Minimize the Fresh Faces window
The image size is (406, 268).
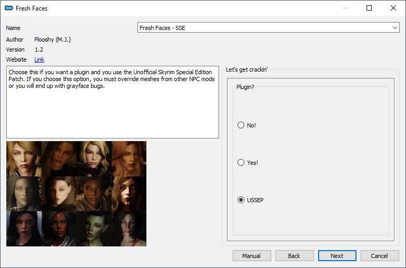point(345,8)
